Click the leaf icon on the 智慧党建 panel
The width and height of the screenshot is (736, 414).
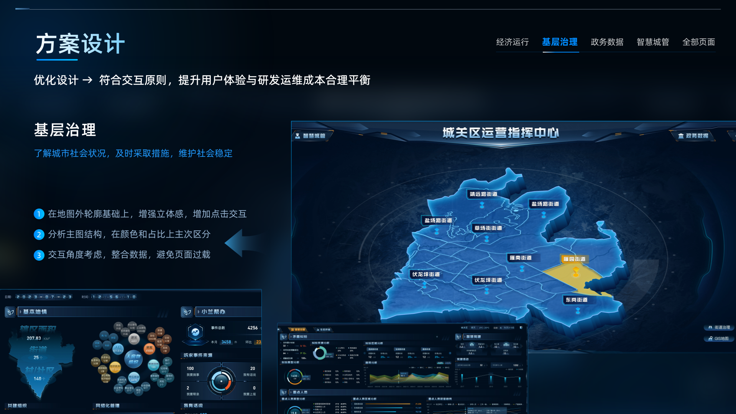coord(459,337)
